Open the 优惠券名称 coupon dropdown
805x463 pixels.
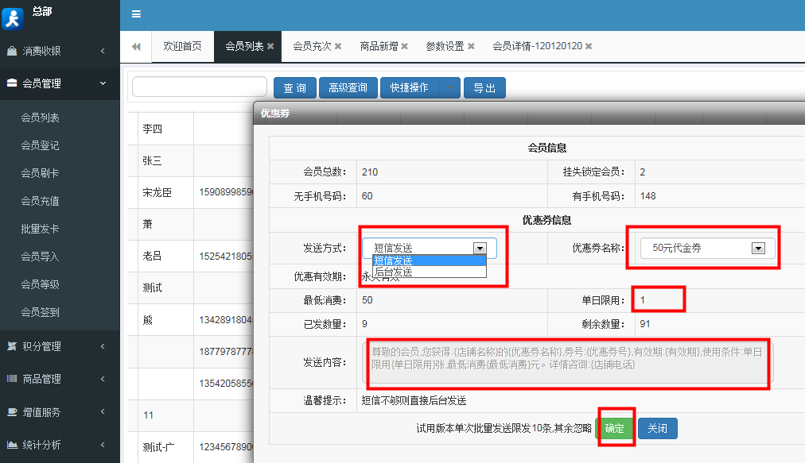[x=758, y=247]
